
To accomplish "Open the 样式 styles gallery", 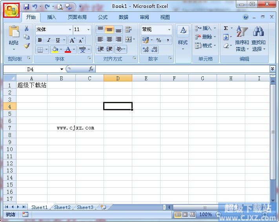I will tap(183, 38).
